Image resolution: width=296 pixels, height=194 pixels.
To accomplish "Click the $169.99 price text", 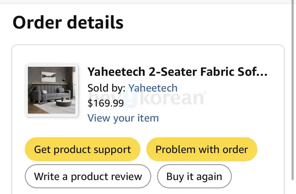I will click(x=106, y=103).
